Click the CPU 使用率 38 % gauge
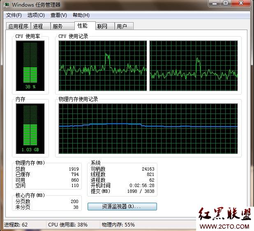This screenshot has height=231, width=254. point(30,66)
